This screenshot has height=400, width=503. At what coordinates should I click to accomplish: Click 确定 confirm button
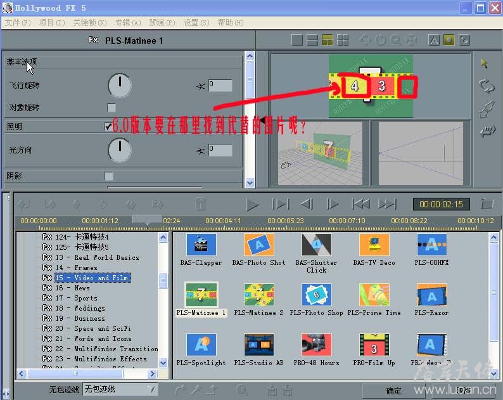[393, 390]
